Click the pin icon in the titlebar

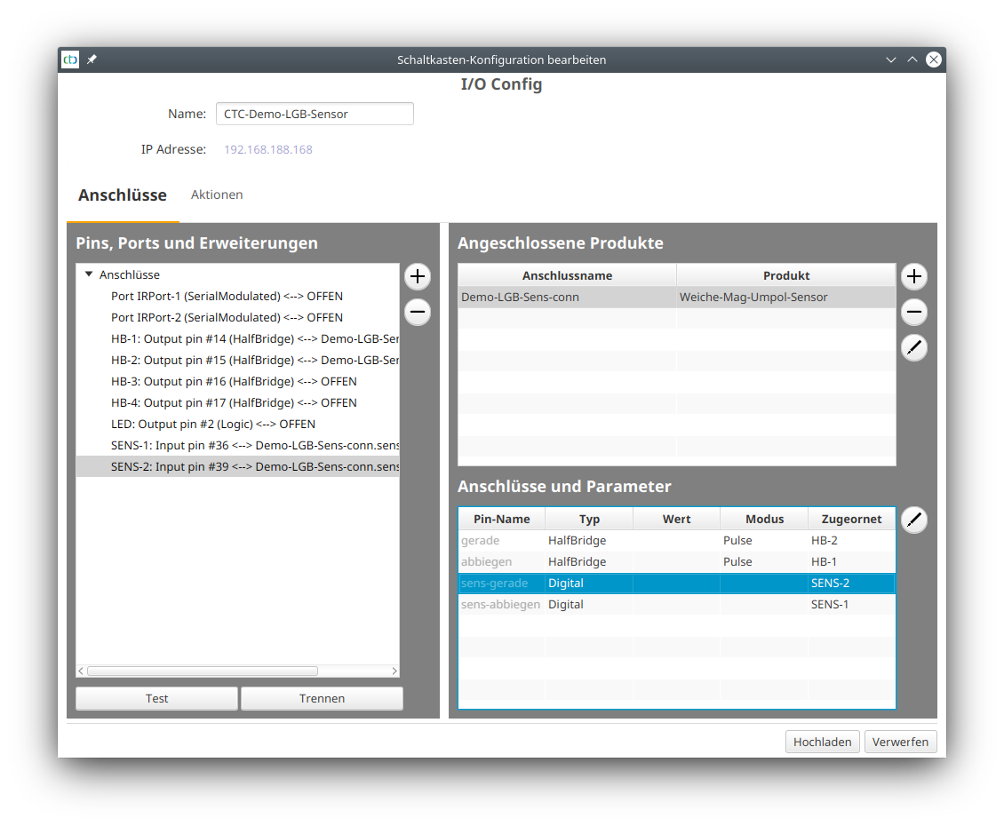click(x=92, y=60)
